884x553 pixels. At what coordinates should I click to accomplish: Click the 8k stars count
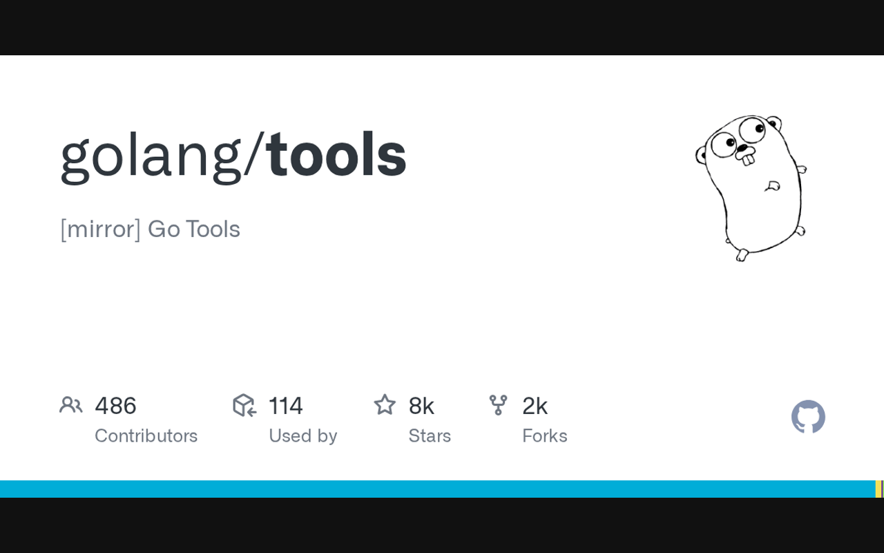pyautogui.click(x=421, y=406)
